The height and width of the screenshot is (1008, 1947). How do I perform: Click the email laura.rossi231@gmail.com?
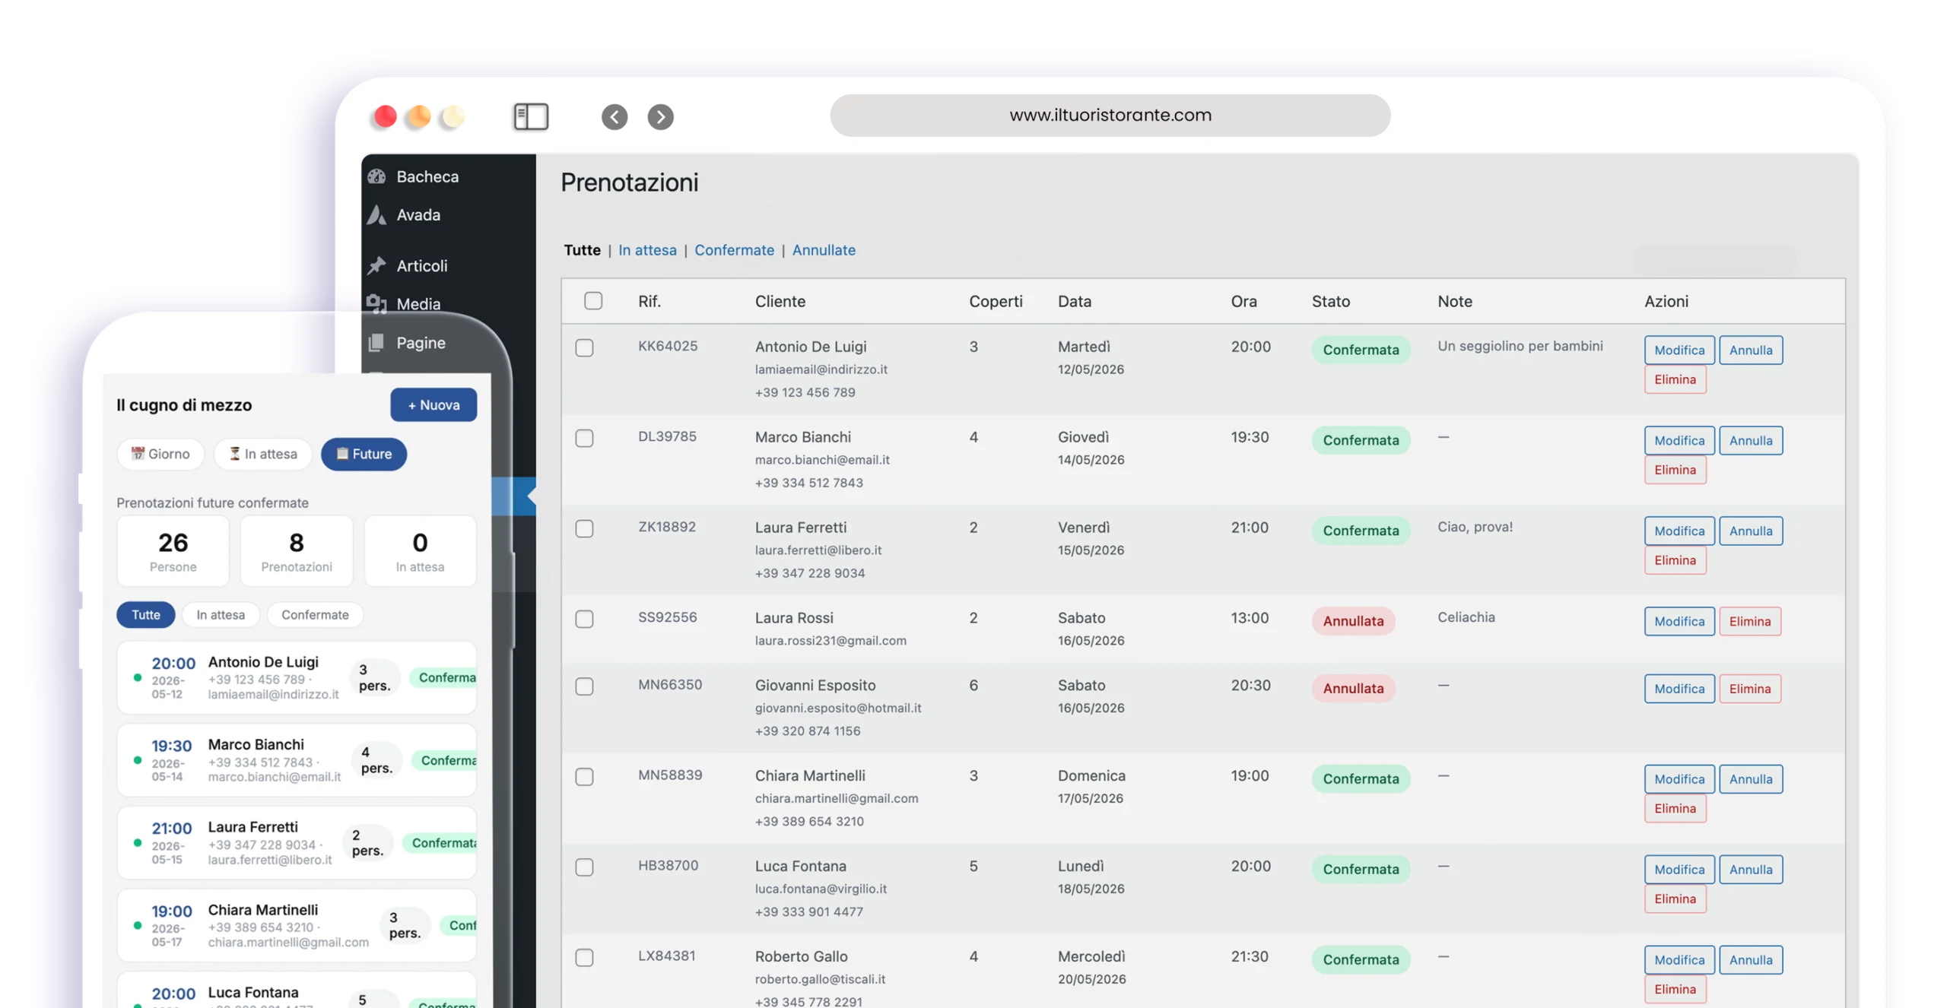pyautogui.click(x=831, y=641)
